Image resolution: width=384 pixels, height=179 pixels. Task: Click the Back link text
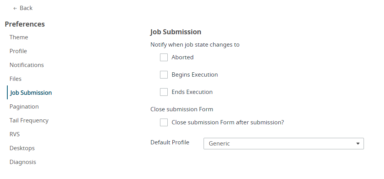coord(26,8)
